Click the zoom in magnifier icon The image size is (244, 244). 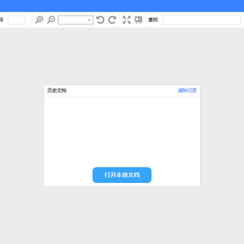(x=39, y=20)
